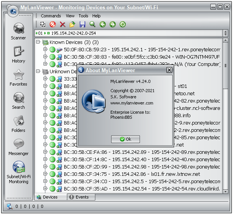Screen dimensions: 233x214
Task: Expand the BC:30:5B:CF:2D:99 device node
Action: (x=45, y=167)
